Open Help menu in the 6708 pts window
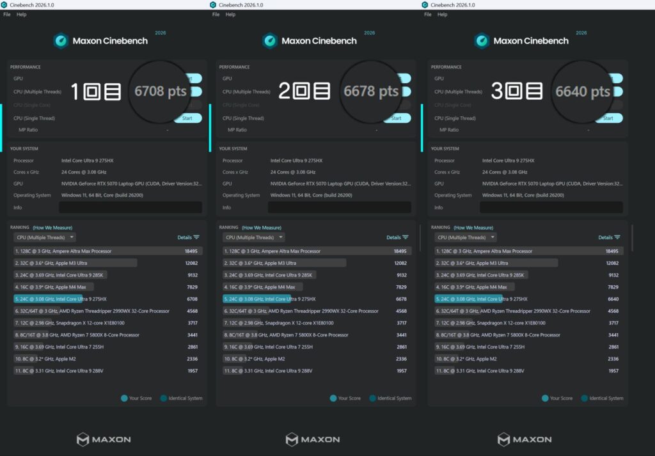 click(21, 14)
